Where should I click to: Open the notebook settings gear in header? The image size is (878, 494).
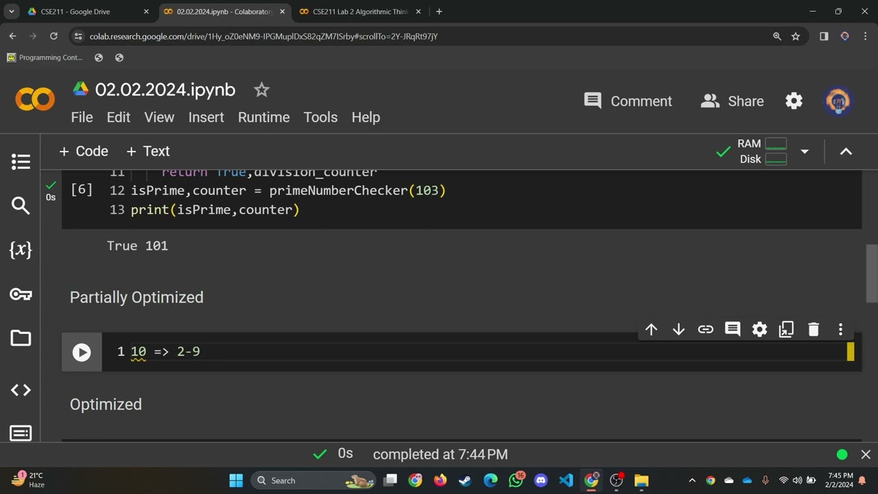[x=794, y=101]
